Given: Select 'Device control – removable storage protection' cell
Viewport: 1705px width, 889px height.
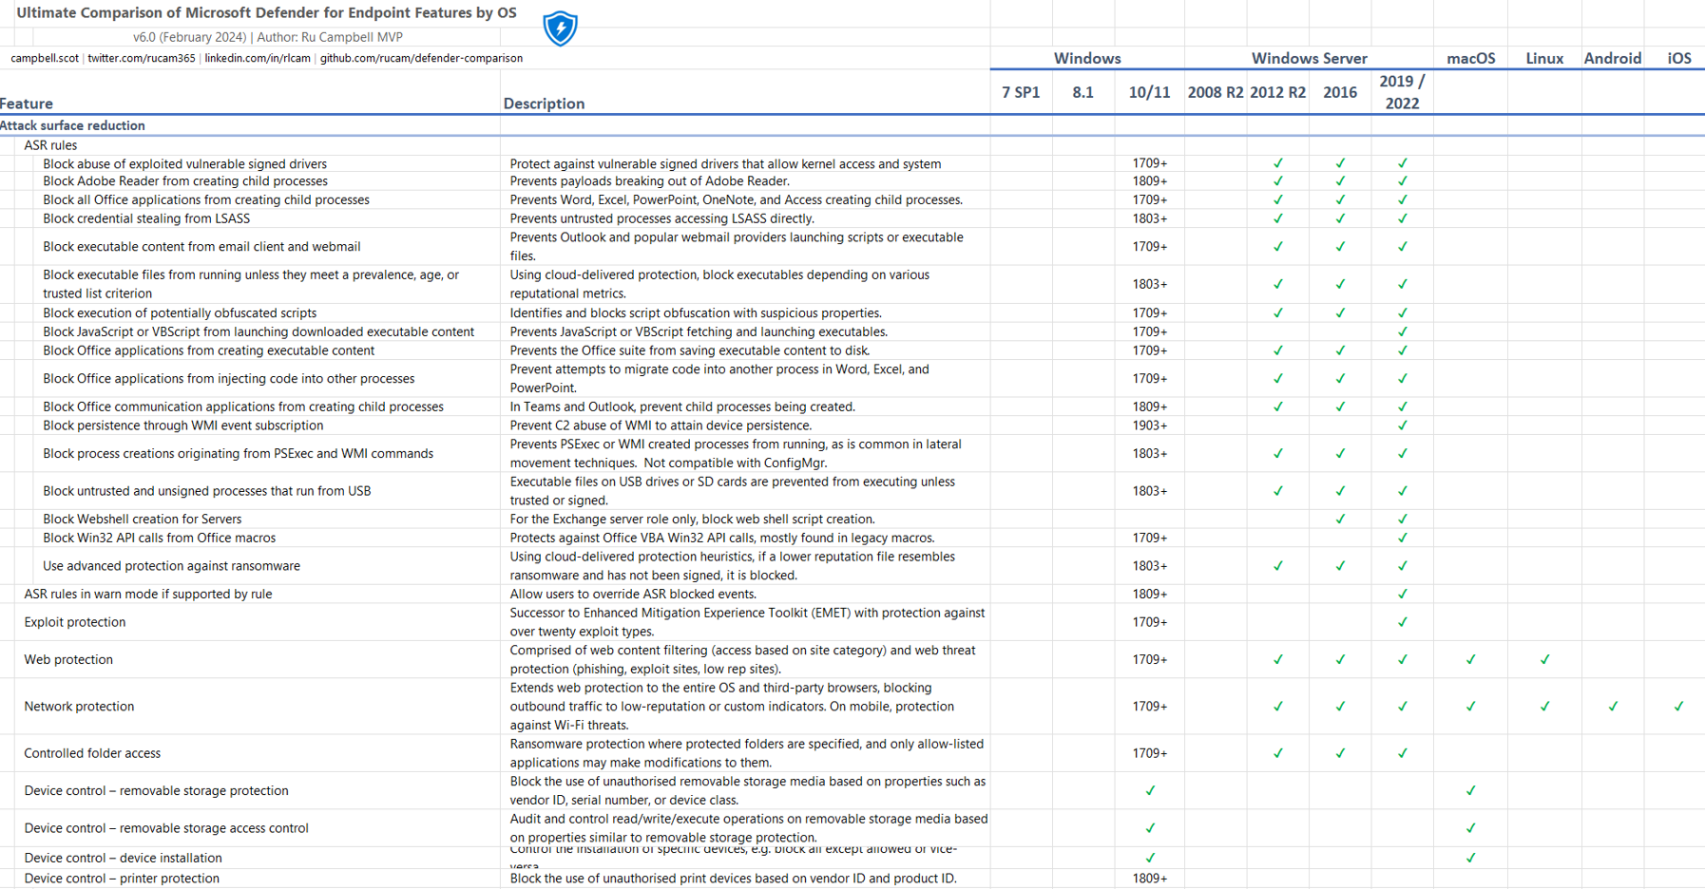Looking at the screenshot, I should (156, 791).
